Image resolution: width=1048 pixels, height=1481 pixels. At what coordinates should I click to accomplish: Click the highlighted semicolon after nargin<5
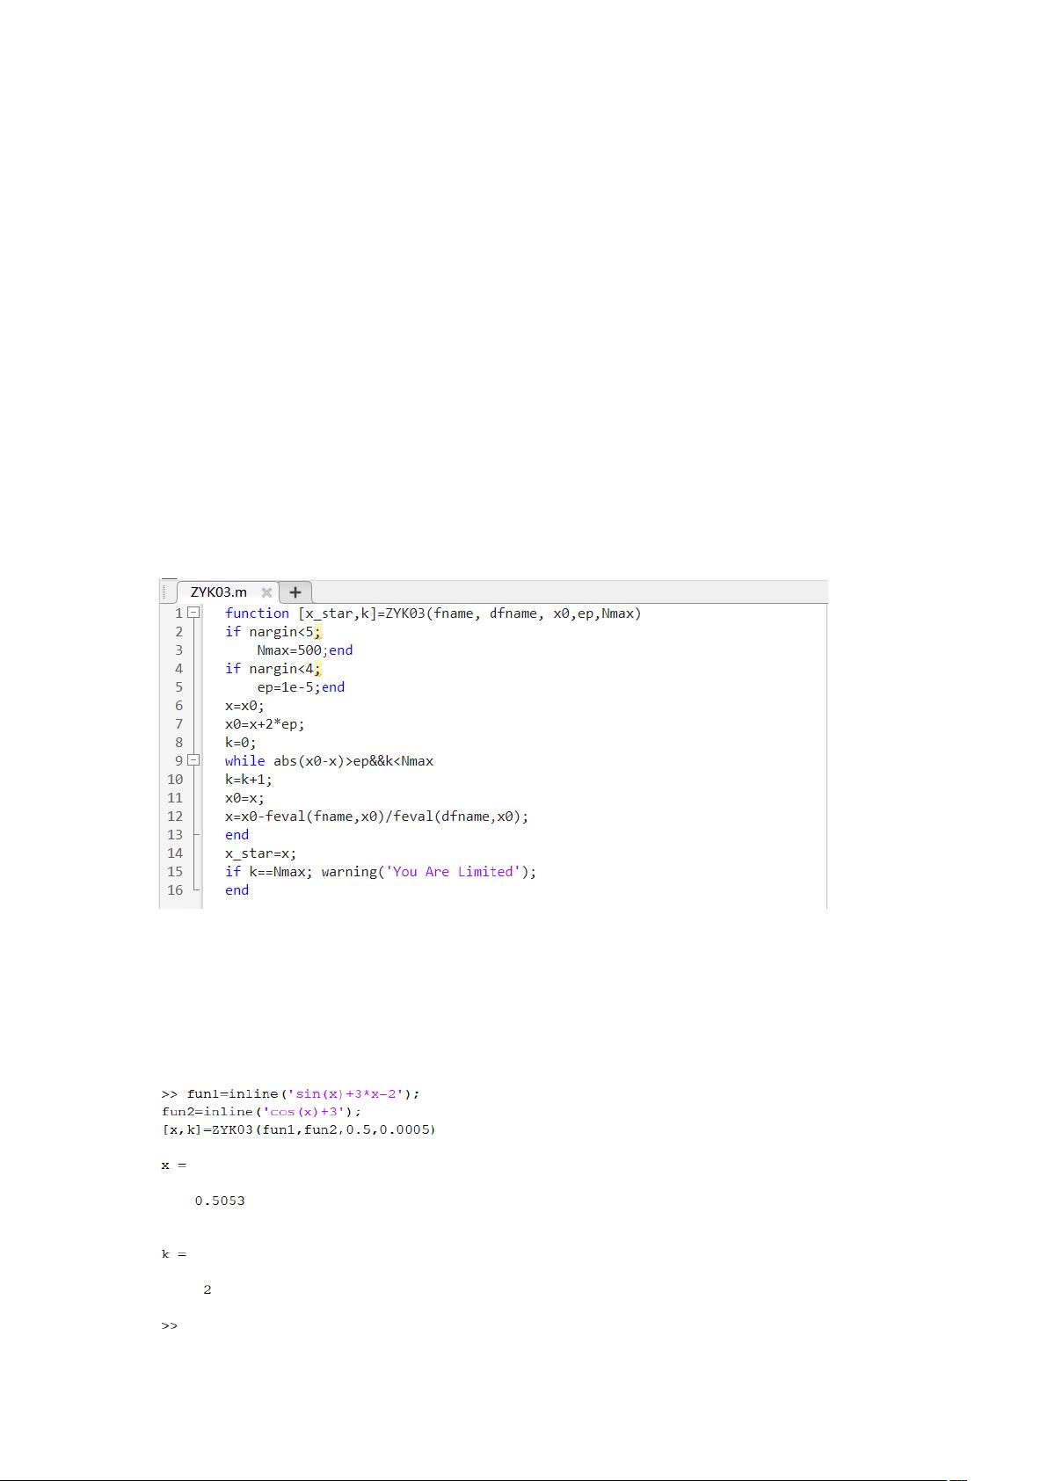coord(318,631)
